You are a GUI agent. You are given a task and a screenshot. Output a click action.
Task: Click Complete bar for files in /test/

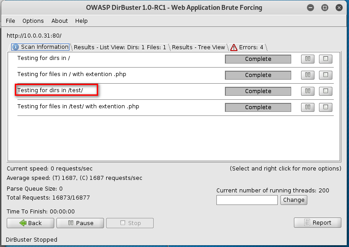point(258,107)
